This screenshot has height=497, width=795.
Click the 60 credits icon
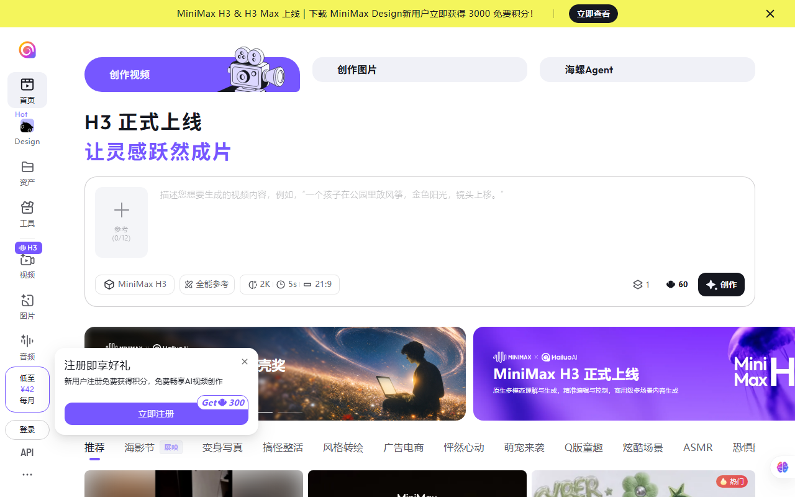click(x=671, y=285)
